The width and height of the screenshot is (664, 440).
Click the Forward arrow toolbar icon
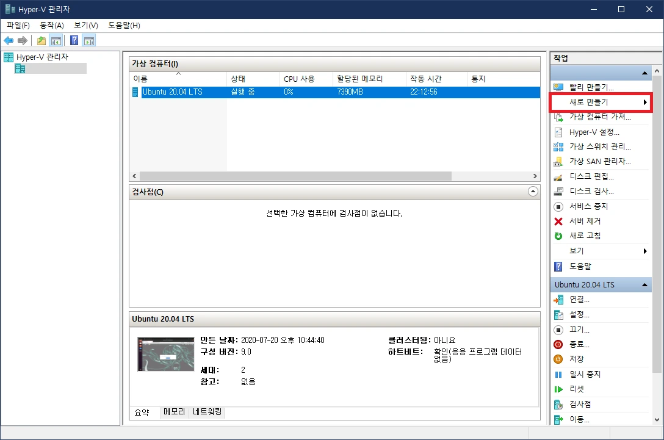pyautogui.click(x=23, y=41)
